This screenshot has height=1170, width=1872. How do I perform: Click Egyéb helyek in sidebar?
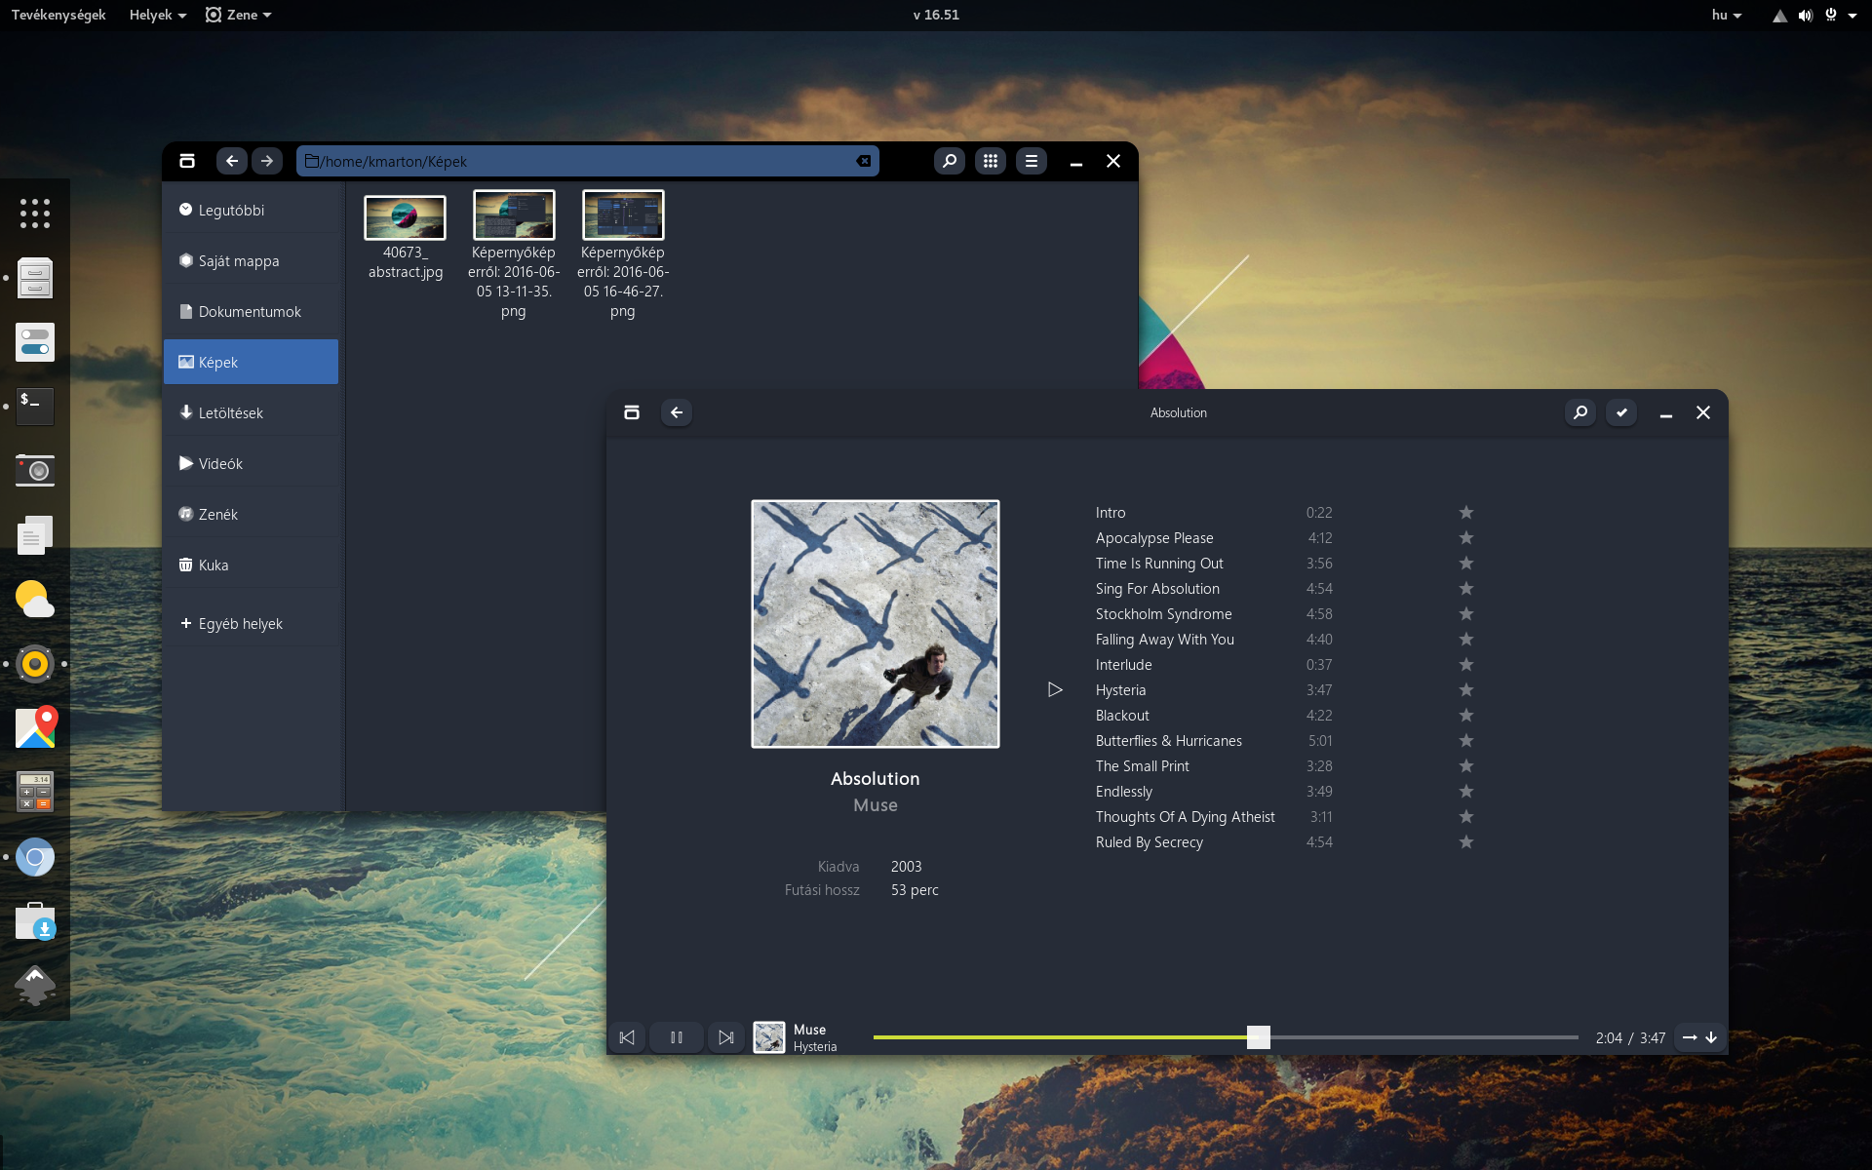click(x=252, y=624)
